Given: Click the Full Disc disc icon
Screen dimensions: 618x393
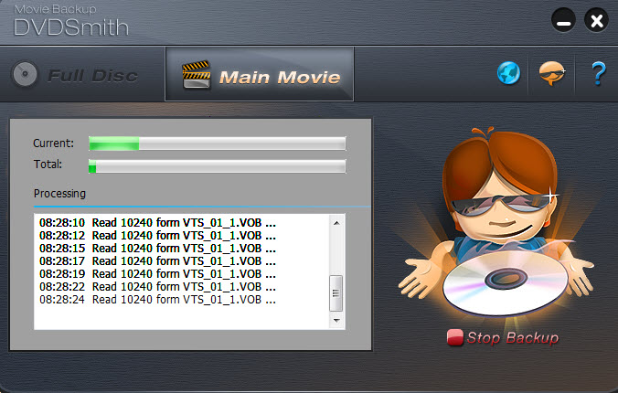Looking at the screenshot, I should click(x=25, y=74).
